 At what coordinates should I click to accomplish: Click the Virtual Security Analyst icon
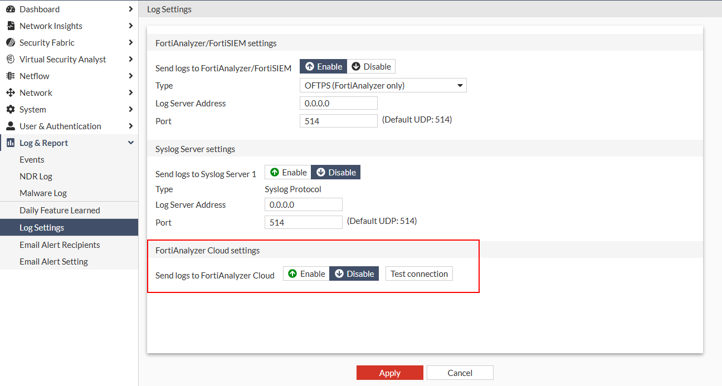pyautogui.click(x=10, y=59)
